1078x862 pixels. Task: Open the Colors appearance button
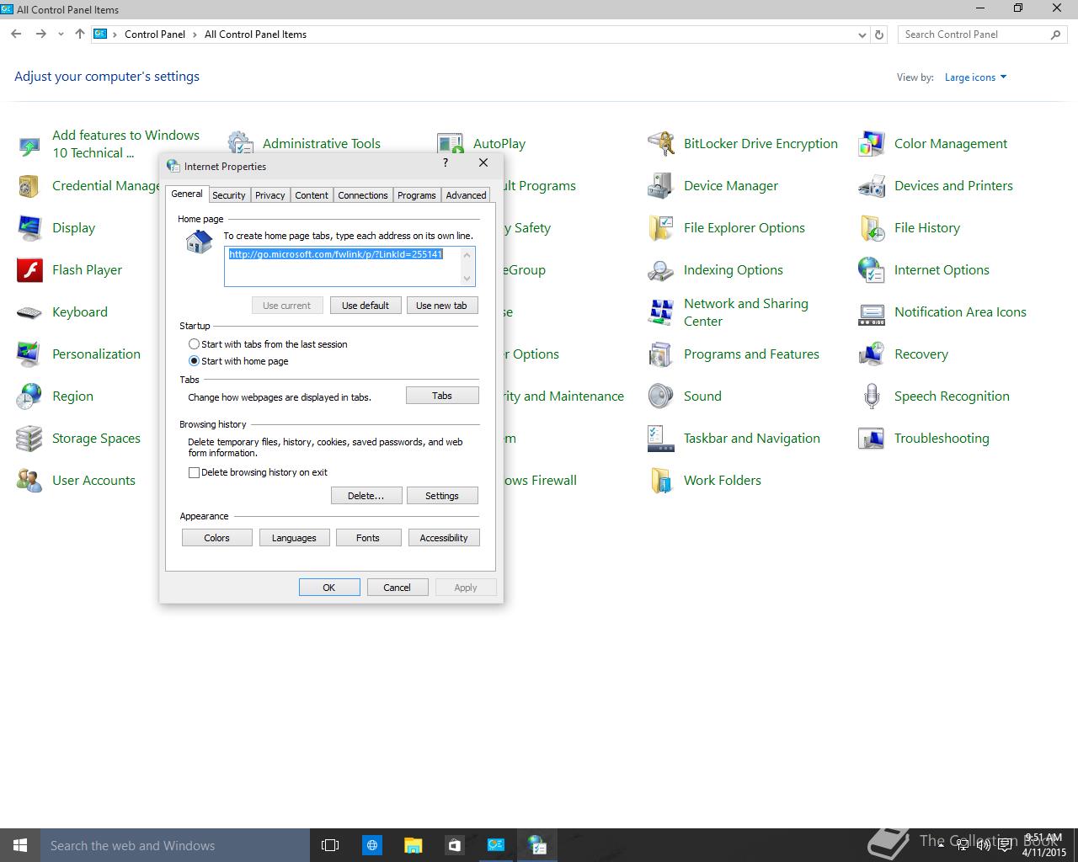[x=216, y=538]
